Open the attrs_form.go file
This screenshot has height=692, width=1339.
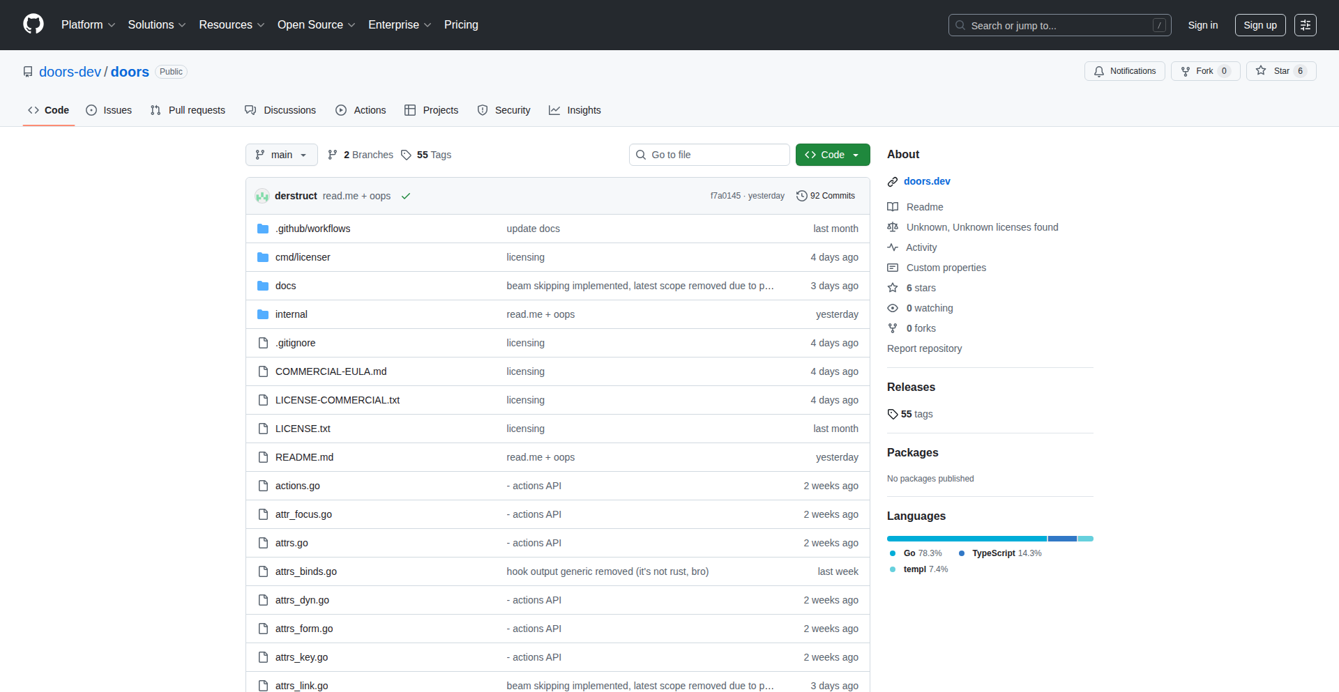[x=304, y=629]
